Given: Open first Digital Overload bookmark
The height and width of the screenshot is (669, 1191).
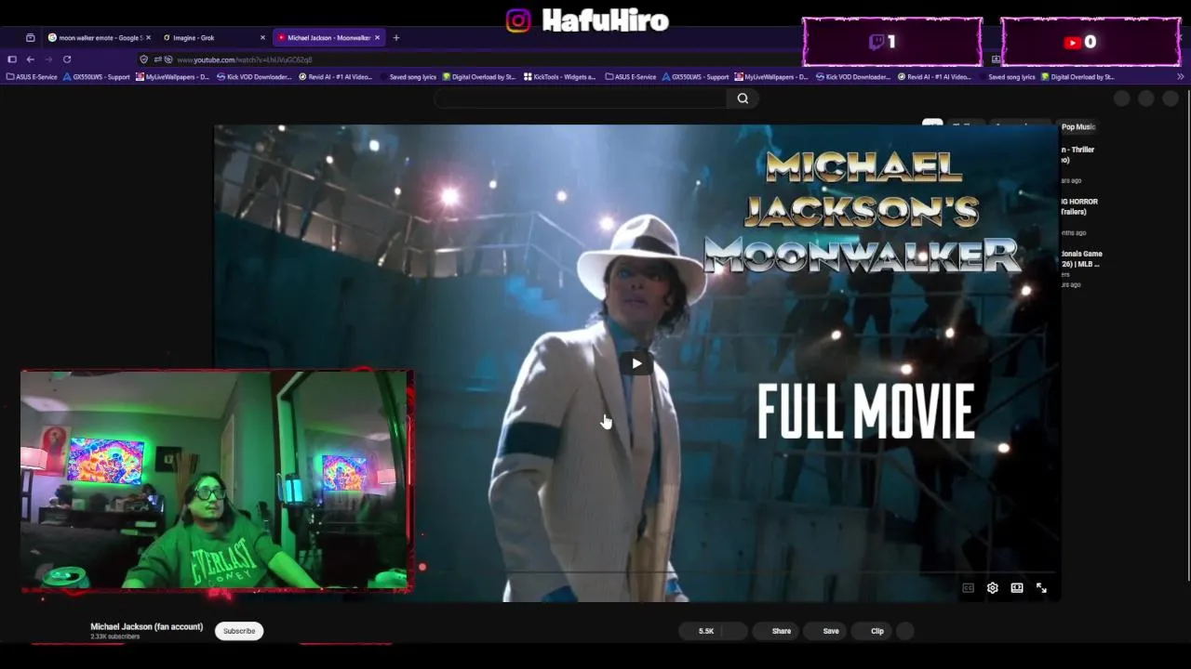Looking at the screenshot, I should pyautogui.click(x=479, y=77).
